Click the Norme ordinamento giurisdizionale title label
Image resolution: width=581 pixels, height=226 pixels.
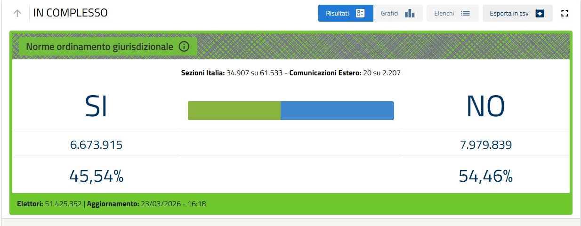click(100, 47)
